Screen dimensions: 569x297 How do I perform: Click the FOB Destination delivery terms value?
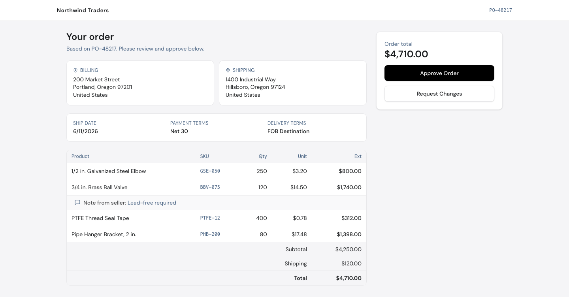point(288,131)
